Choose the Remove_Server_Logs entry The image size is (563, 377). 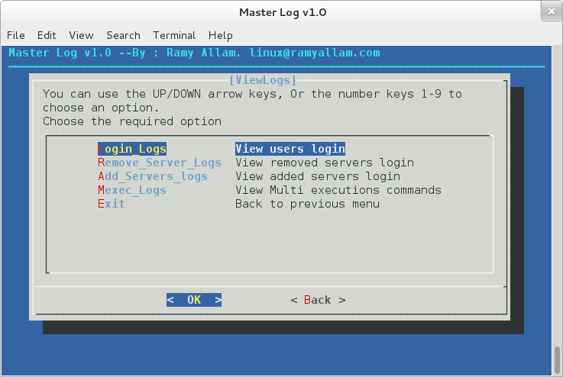tap(160, 163)
